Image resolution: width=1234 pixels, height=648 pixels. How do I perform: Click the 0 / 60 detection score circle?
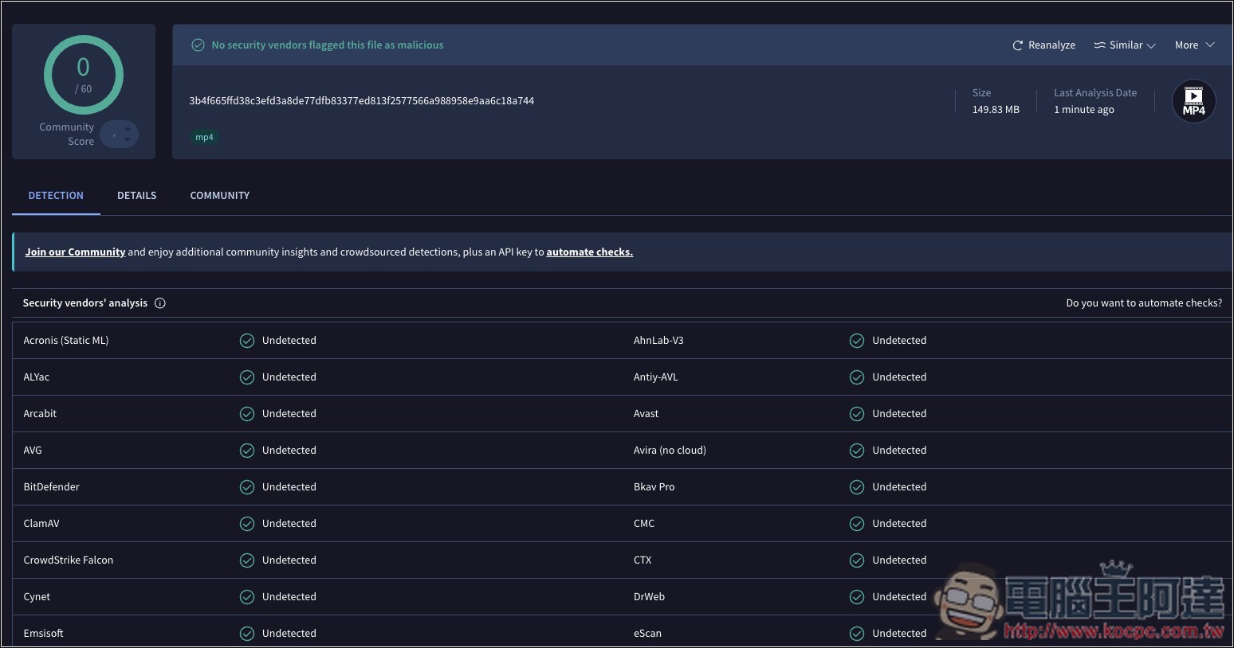(84, 75)
